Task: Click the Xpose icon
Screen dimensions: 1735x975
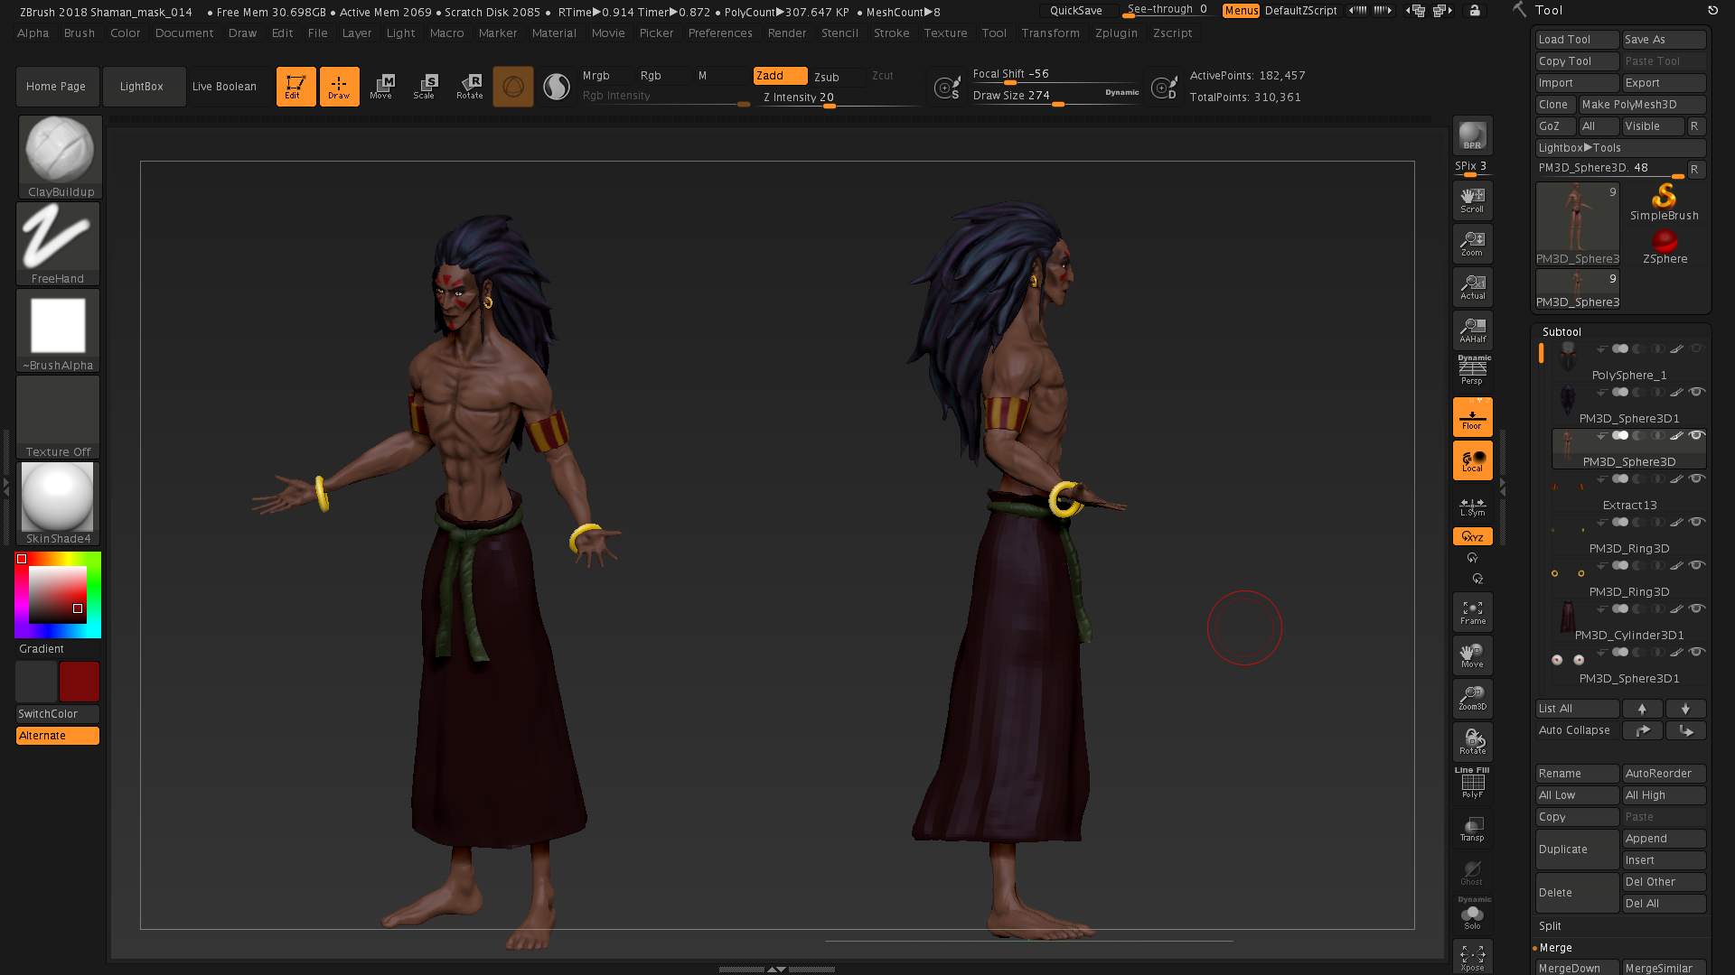Action: pos(1472,957)
